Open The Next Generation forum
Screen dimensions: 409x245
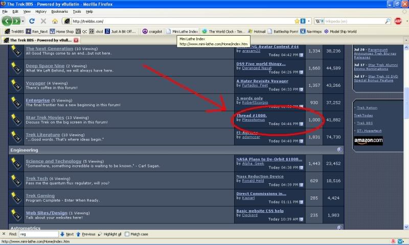[49, 48]
